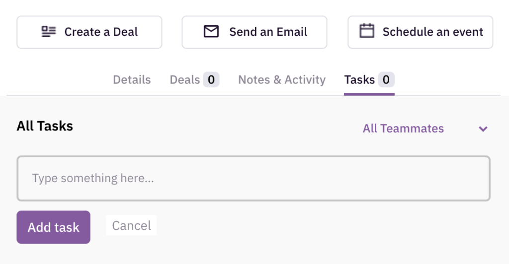Image resolution: width=509 pixels, height=264 pixels.
Task: Click the All Tasks heading
Action: (x=45, y=126)
